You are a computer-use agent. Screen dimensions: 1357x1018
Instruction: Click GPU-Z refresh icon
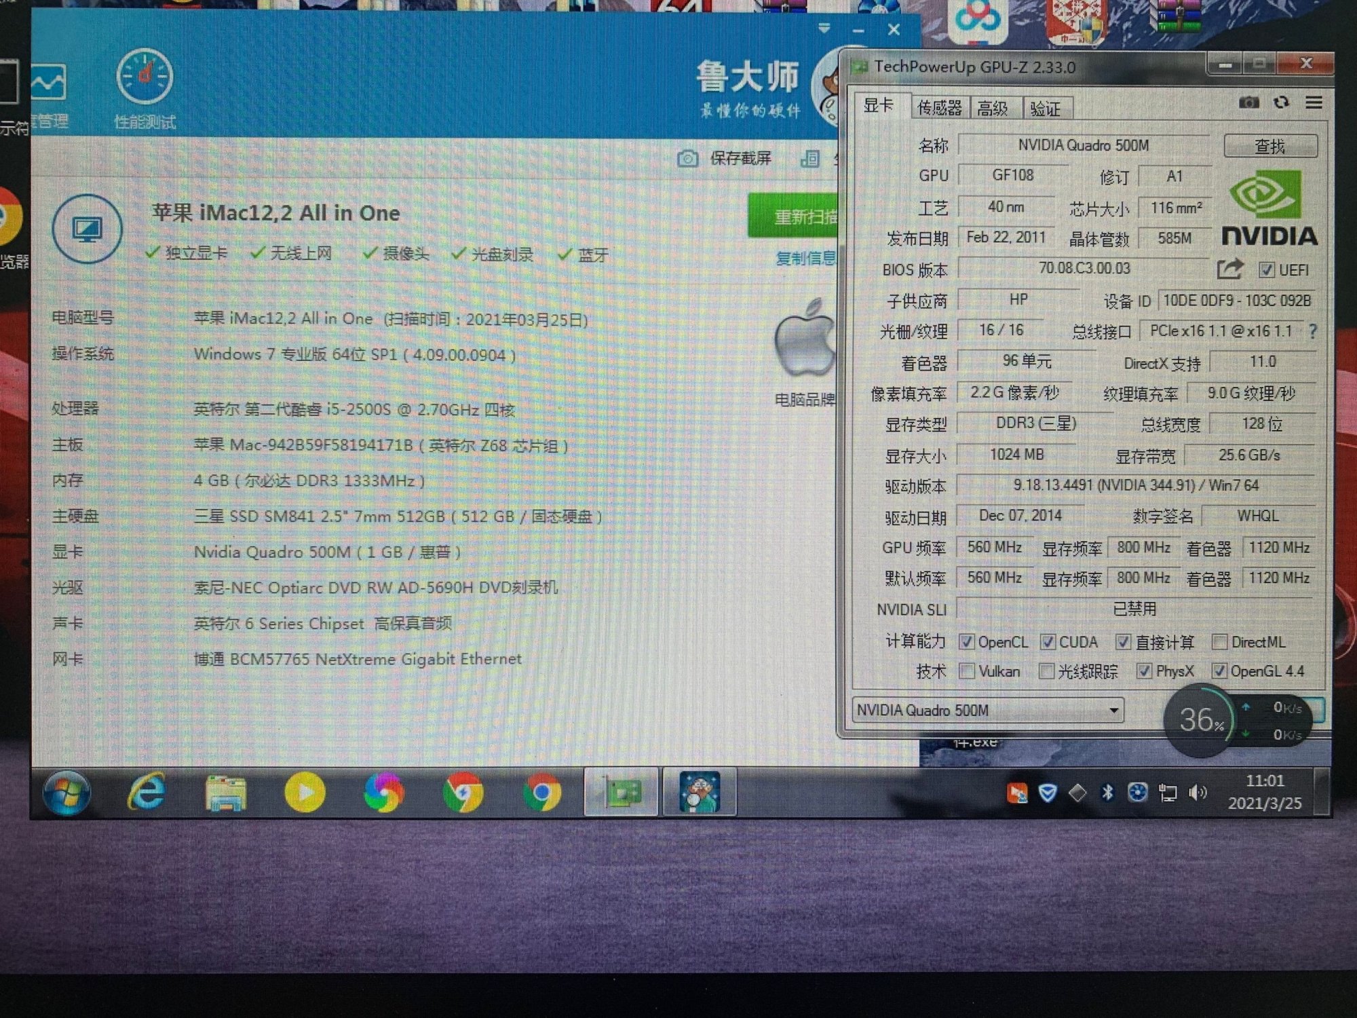[1281, 102]
